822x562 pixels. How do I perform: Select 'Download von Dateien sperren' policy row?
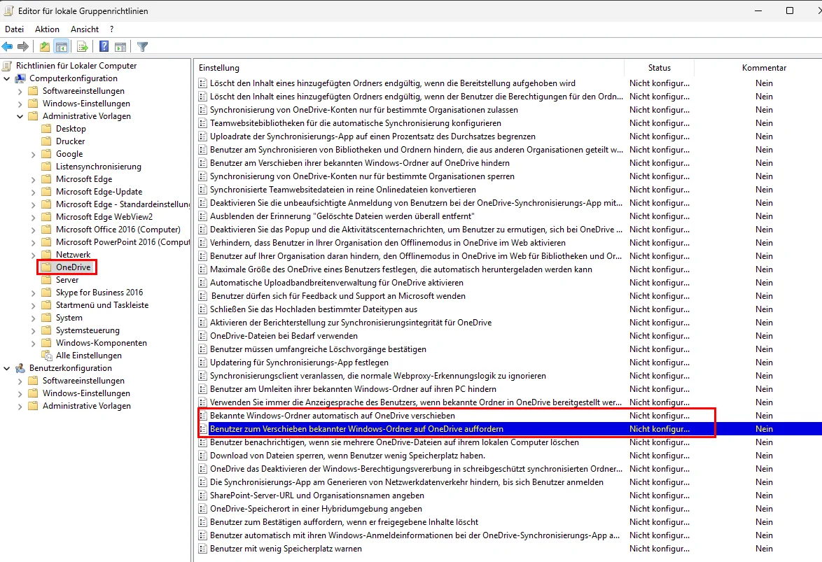click(x=347, y=456)
